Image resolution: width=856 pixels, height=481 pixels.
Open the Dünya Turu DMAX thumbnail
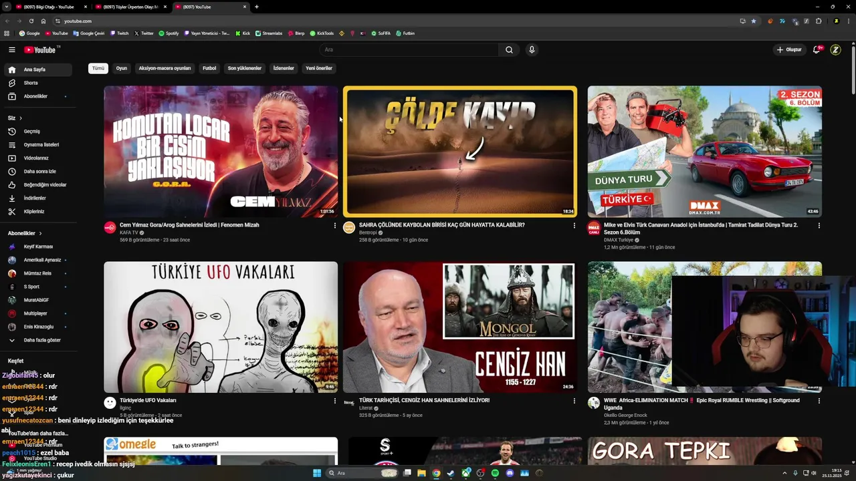(x=705, y=152)
